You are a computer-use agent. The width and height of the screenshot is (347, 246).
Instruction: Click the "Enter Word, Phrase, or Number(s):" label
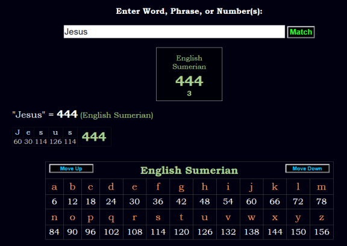tap(189, 11)
